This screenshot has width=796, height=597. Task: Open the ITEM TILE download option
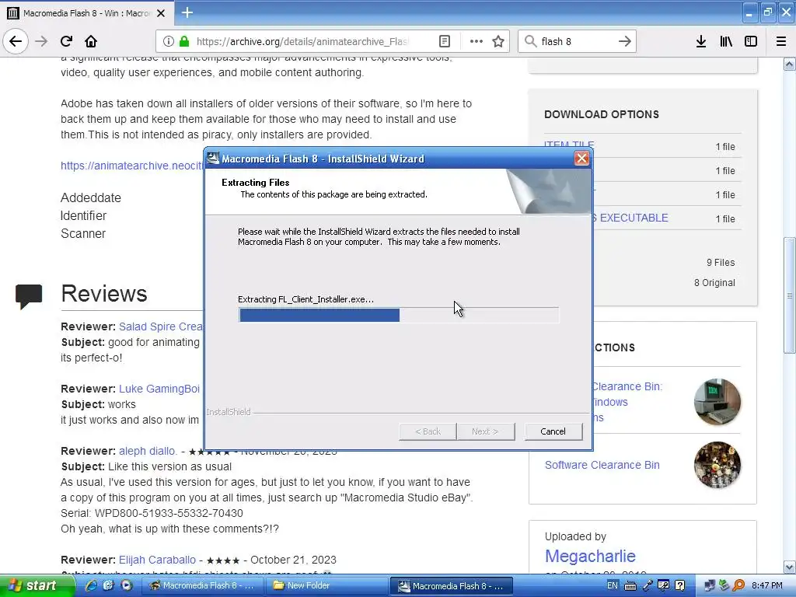[569, 144]
